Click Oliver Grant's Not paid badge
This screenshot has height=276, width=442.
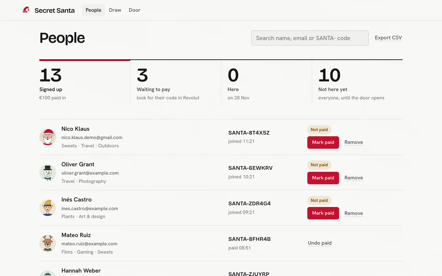[319, 165]
